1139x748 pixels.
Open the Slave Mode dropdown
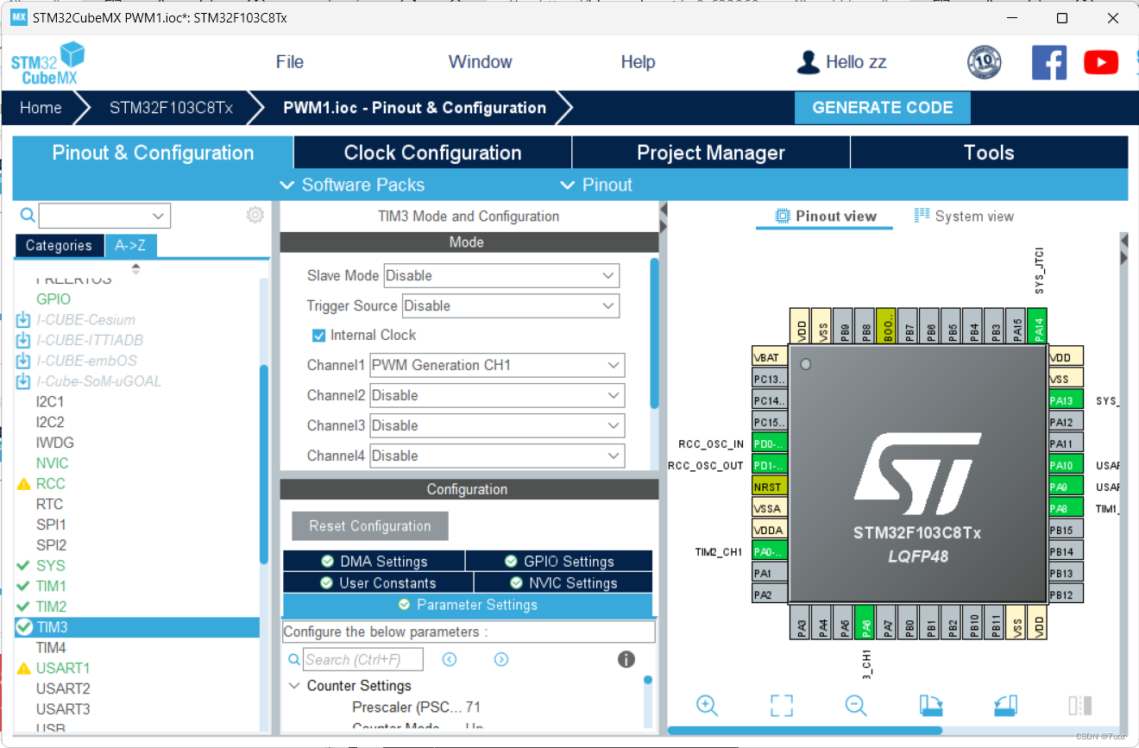click(x=501, y=276)
